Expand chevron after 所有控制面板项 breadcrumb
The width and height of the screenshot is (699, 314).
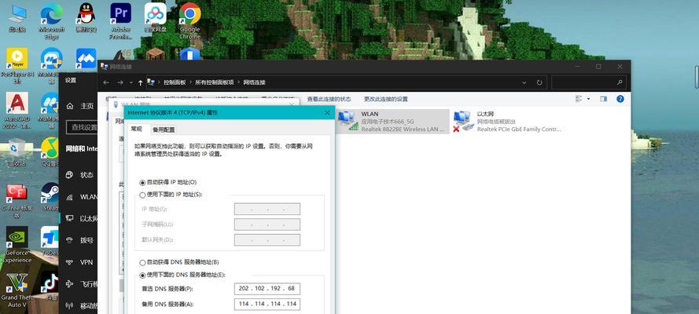coord(238,82)
